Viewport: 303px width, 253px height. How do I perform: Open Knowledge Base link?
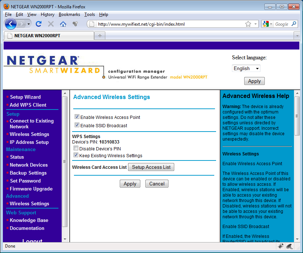point(29,220)
